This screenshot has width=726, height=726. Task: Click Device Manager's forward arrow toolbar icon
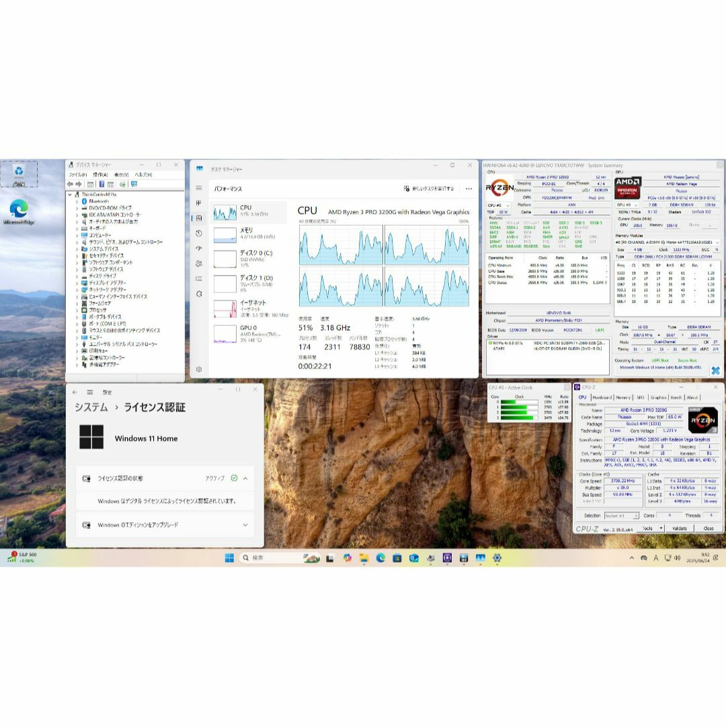point(78,184)
